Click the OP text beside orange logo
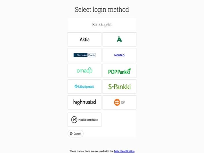This screenshot has width=204, height=153. tap(123, 102)
